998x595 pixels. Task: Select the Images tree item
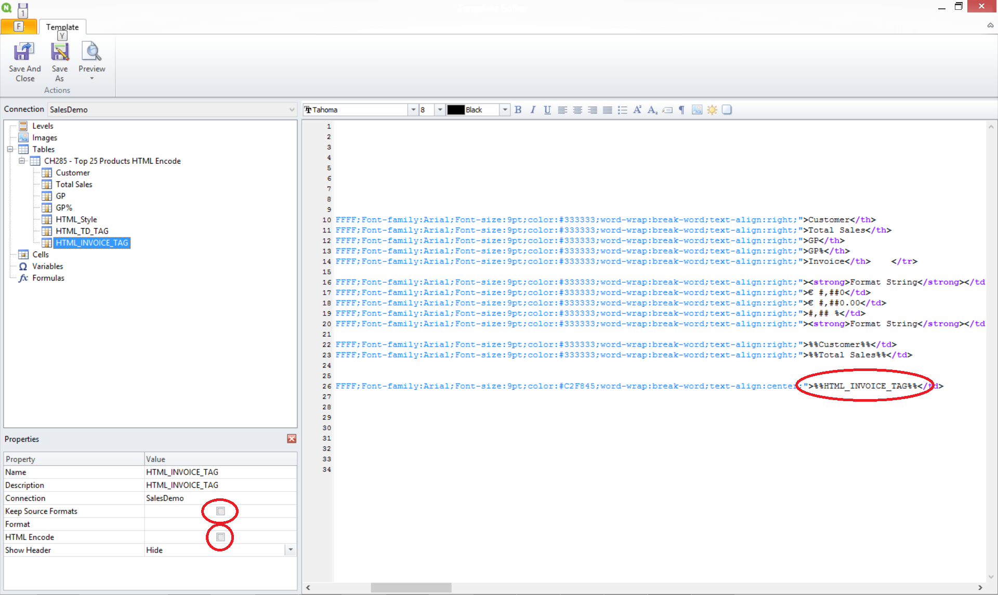[45, 138]
